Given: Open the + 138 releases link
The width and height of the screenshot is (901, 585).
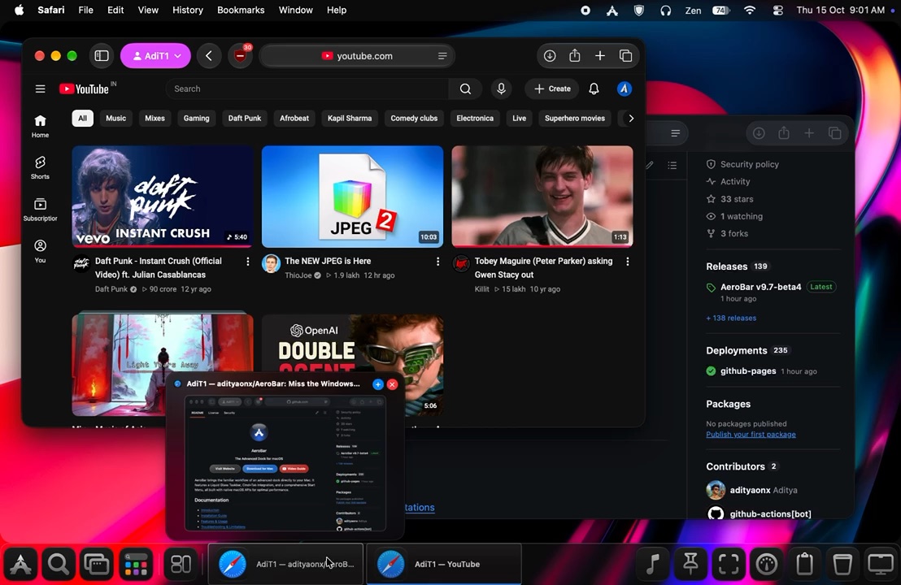Looking at the screenshot, I should coord(731,318).
